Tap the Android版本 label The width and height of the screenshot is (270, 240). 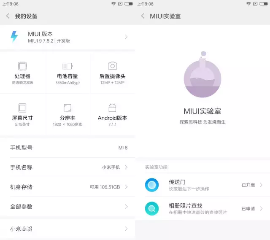point(113,118)
